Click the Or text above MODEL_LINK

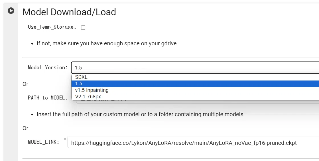[x=25, y=128]
